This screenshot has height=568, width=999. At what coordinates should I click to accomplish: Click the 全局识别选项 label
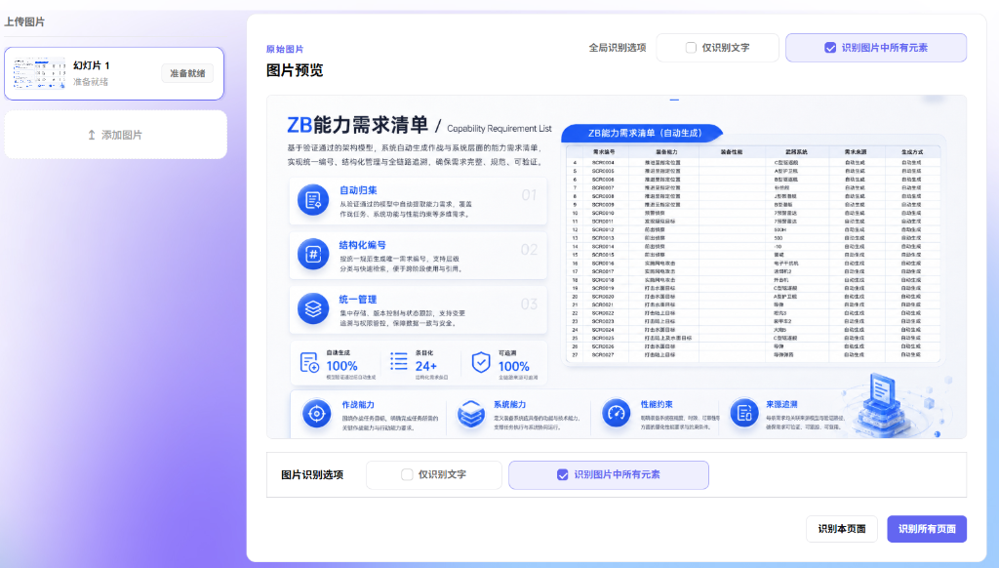click(x=618, y=48)
